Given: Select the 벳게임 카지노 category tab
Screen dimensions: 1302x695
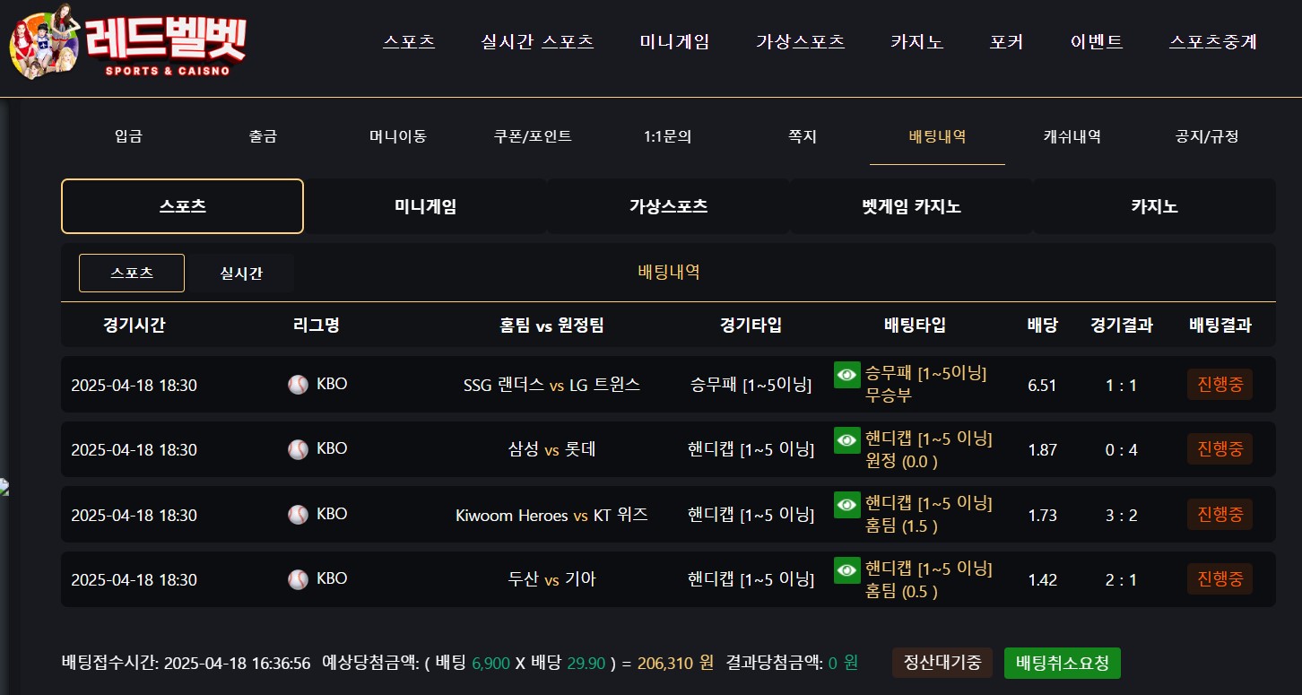Looking at the screenshot, I should (x=911, y=206).
